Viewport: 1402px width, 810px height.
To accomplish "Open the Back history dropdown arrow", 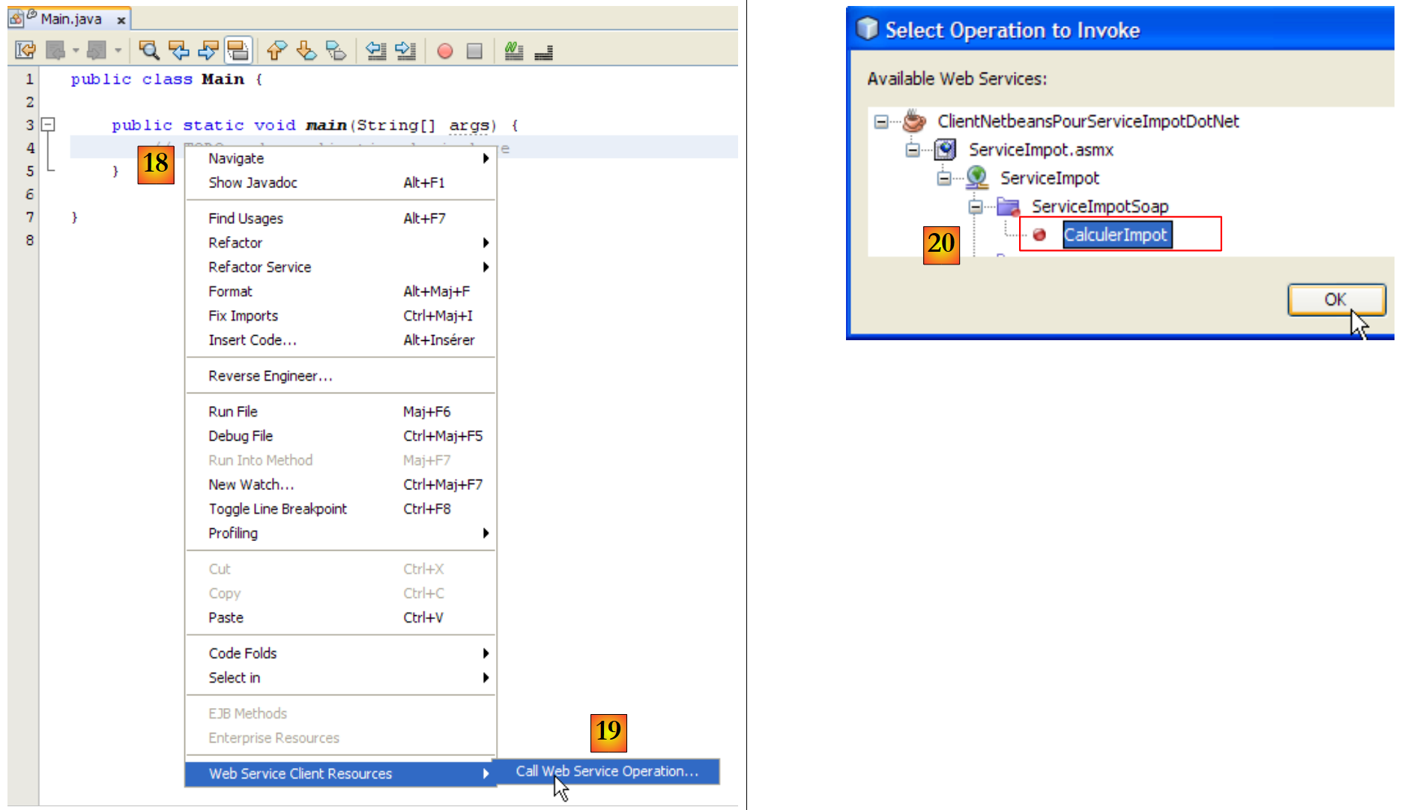I will pyautogui.click(x=76, y=51).
